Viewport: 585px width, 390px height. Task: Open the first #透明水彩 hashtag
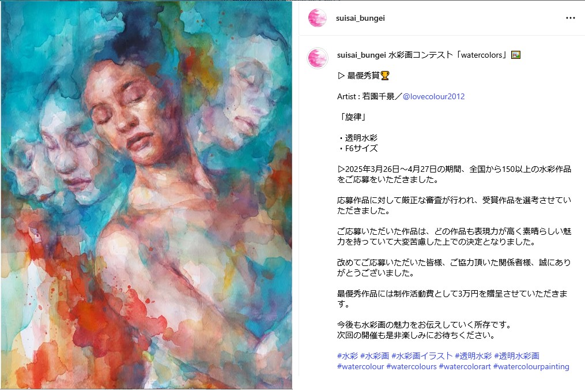(473, 355)
